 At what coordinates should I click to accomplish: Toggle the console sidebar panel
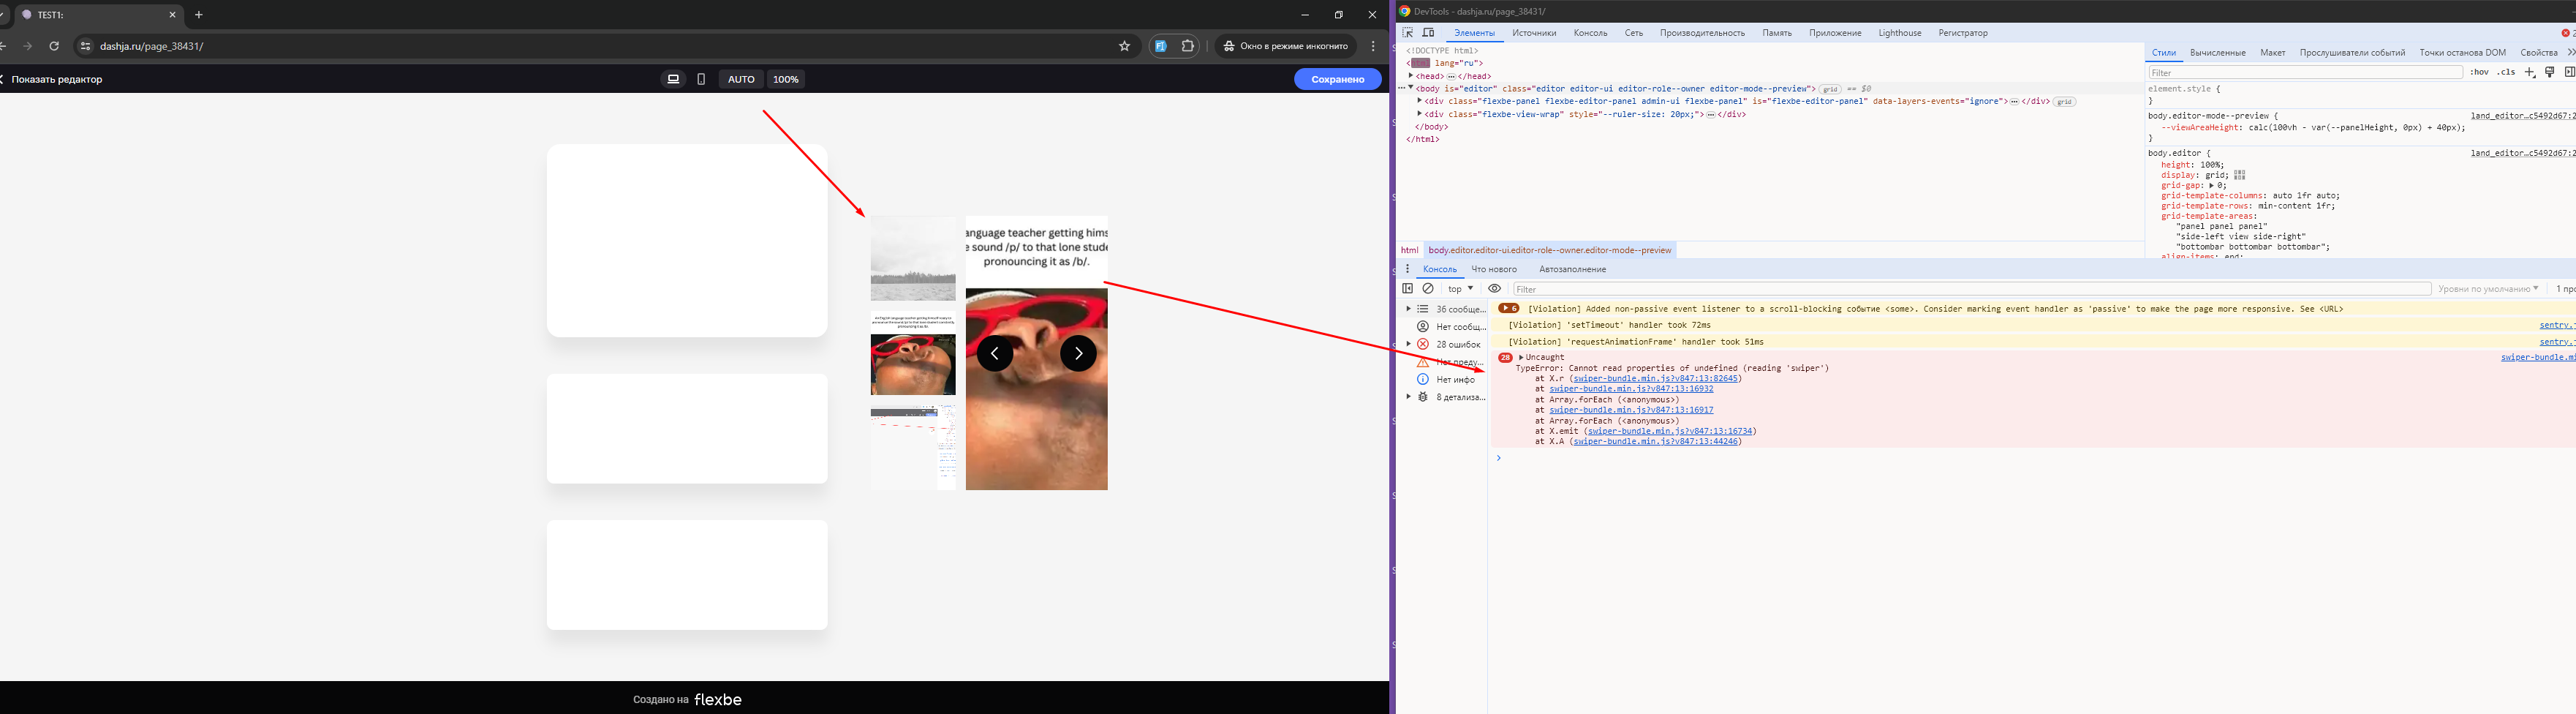(x=1408, y=289)
